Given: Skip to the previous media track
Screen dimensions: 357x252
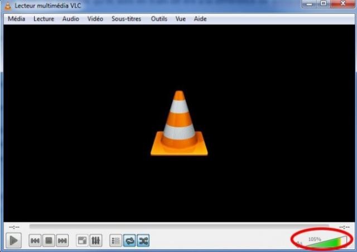Looking at the screenshot, I should (x=35, y=240).
